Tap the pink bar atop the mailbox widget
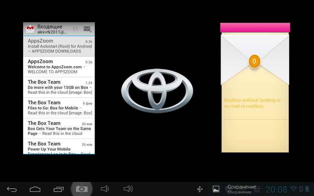This screenshot has width=314, height=196. 255,27
